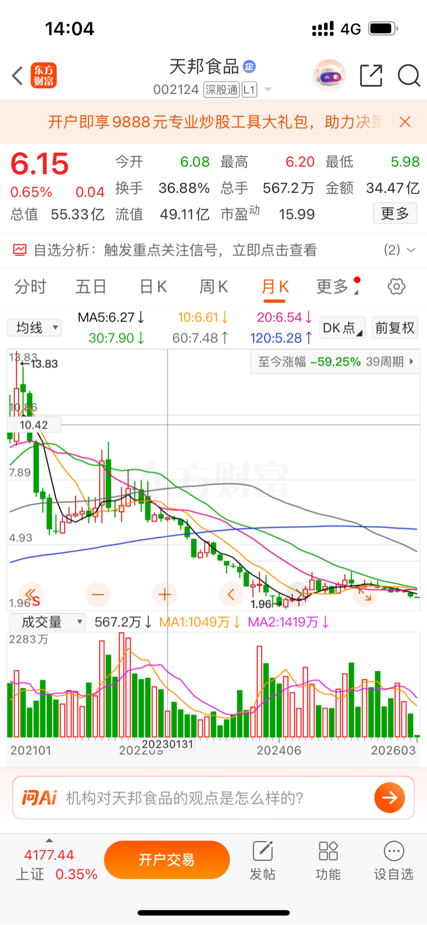Tap the 10.42 crosshair price label

click(33, 425)
